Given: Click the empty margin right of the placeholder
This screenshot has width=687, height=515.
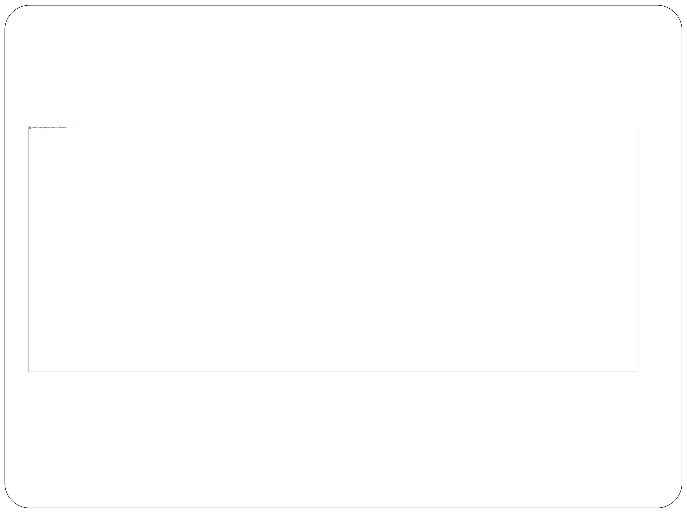Looking at the screenshot, I should point(659,249).
